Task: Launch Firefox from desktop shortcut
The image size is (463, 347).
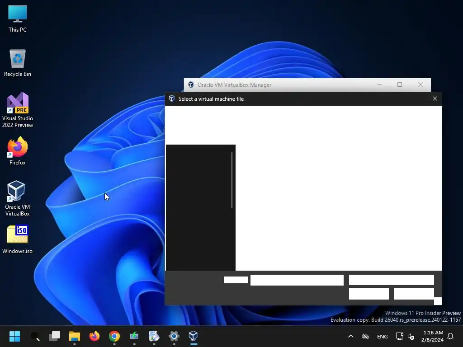Action: [x=18, y=151]
